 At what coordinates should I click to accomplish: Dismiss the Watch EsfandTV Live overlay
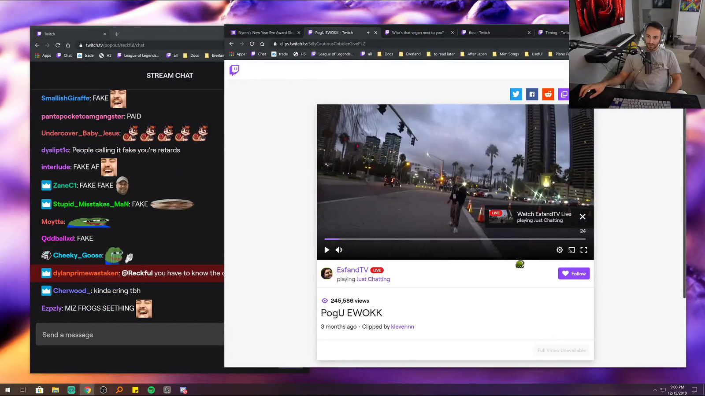[x=583, y=216]
